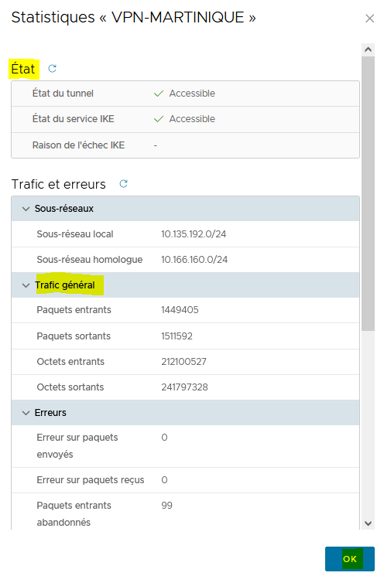Viewport: 384px width, 576px height.
Task: Collapse the Sous-réseaux section
Action: coord(26,209)
